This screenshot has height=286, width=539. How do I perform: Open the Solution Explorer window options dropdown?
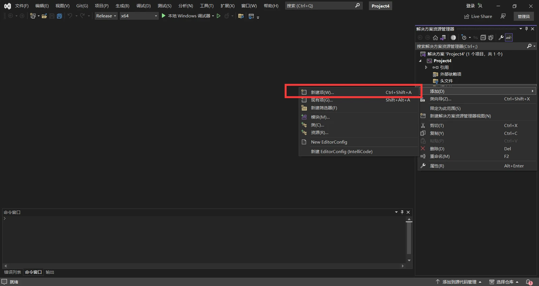pos(521,29)
